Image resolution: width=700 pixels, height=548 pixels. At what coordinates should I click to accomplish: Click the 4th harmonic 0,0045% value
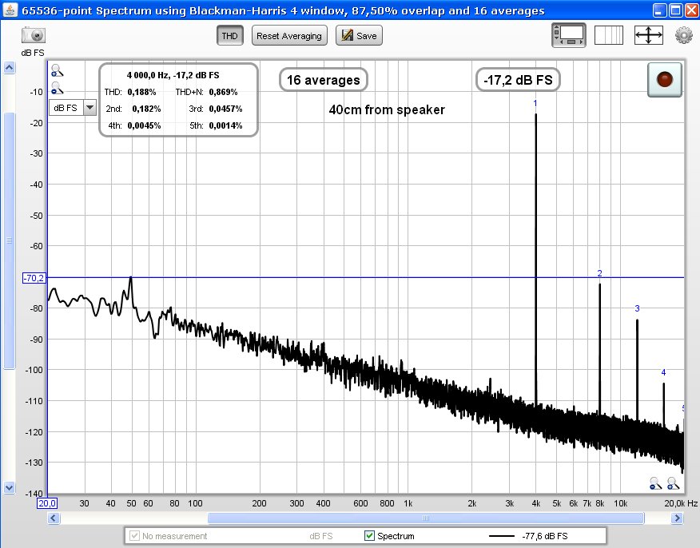click(144, 126)
